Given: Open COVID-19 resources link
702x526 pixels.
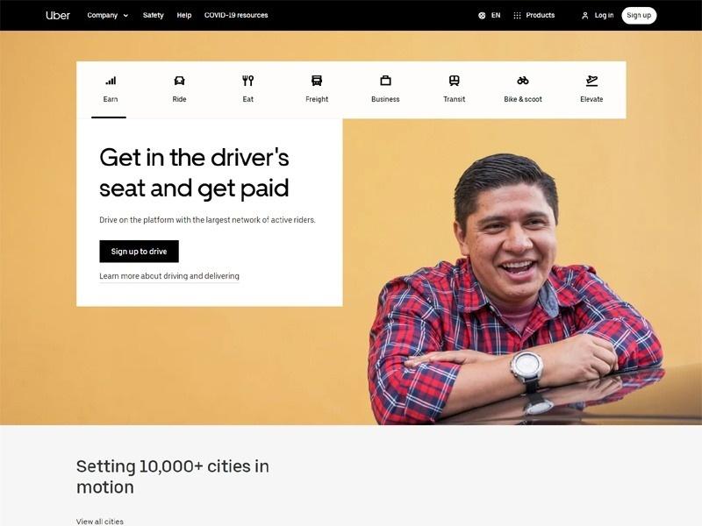Looking at the screenshot, I should tap(236, 15).
